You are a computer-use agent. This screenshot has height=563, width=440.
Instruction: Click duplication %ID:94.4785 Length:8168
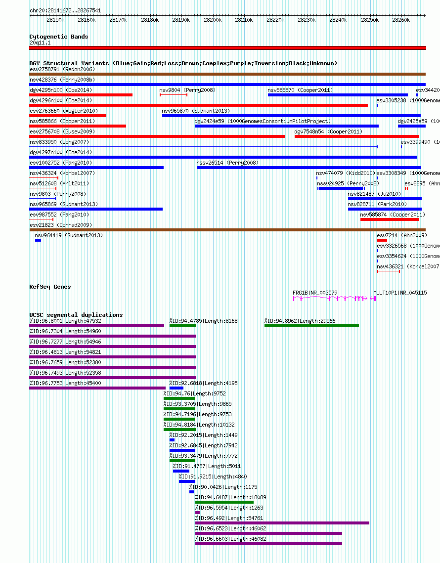(182, 326)
